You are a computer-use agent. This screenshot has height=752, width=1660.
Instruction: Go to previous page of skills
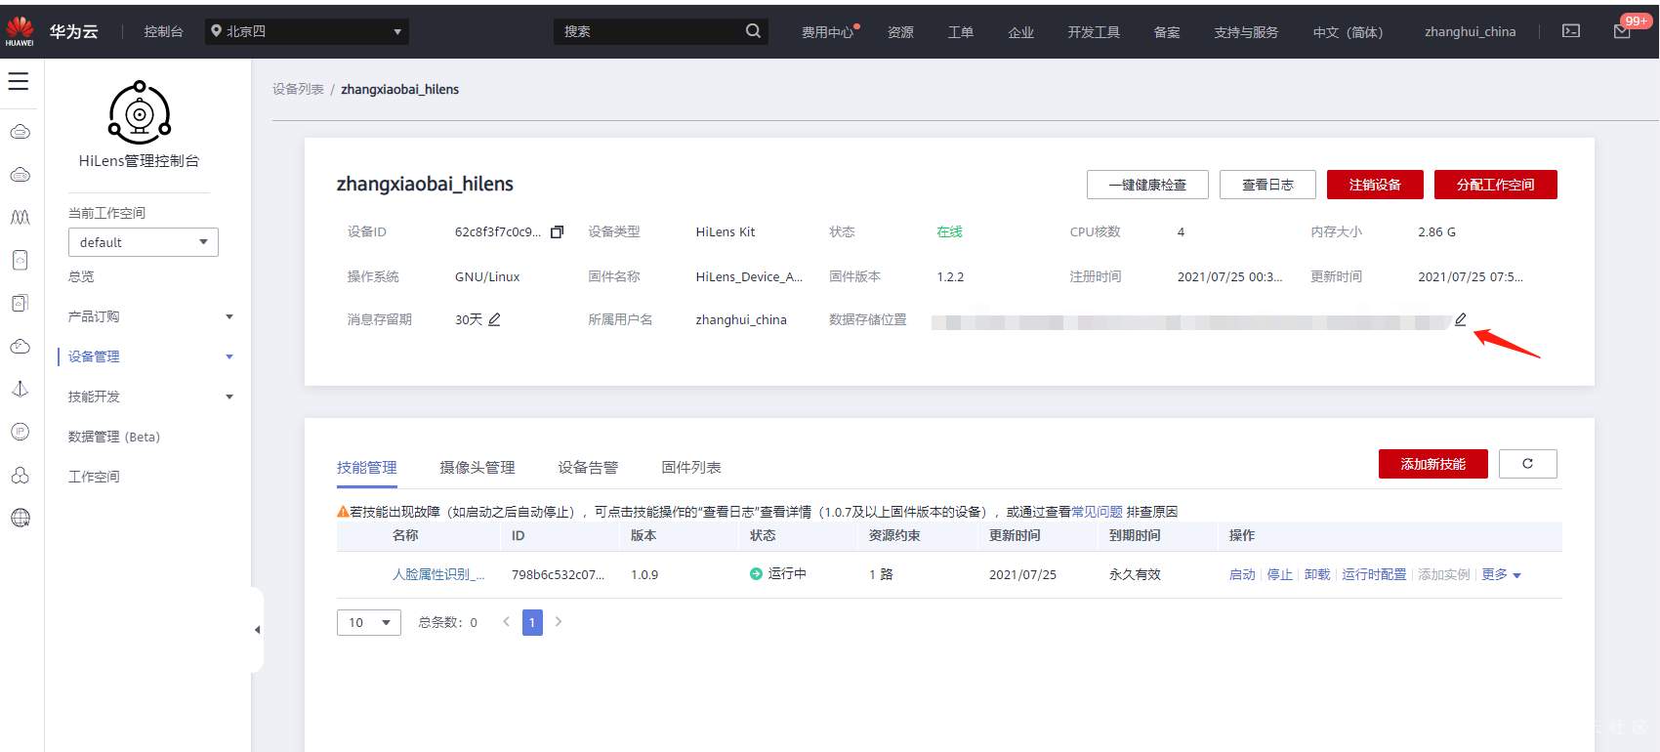coord(506,622)
